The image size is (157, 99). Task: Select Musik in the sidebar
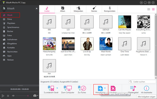click(x=10, y=15)
